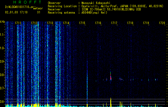Viewport: 168px width, 107px height.
Task: Click the 1714 time marker
Action: (x=66, y=23)
